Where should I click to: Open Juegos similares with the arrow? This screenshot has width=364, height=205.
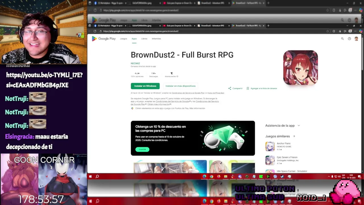(x=294, y=136)
